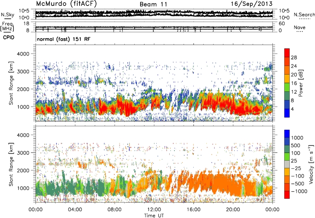Click the blue bottom of power colorbar
The image size is (315, 218).
[x=287, y=113]
